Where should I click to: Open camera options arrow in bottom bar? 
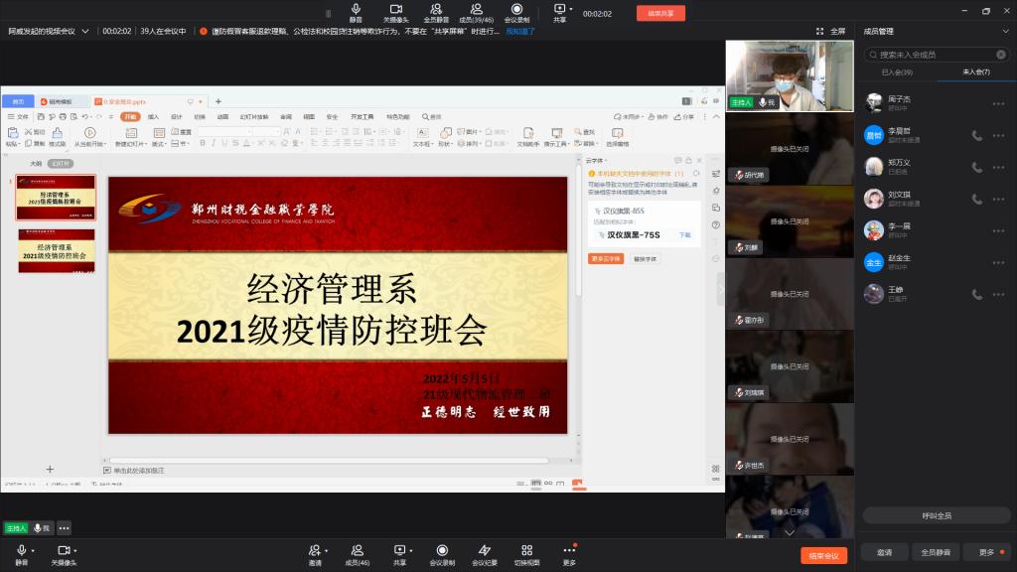pyautogui.click(x=75, y=550)
